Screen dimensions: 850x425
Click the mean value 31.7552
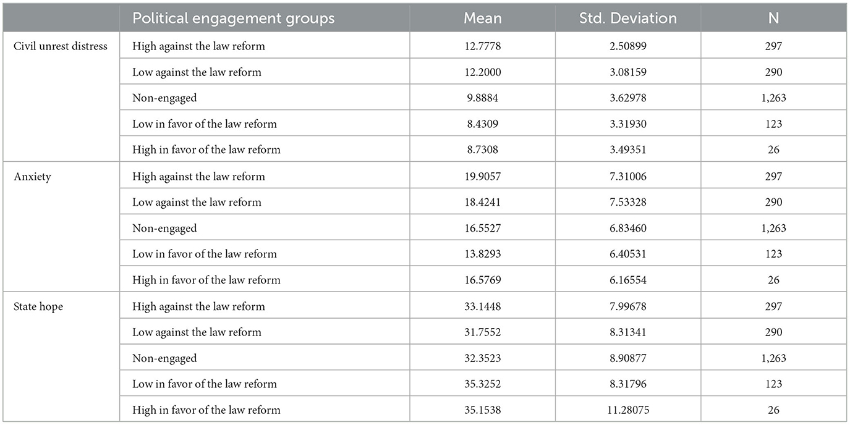pyautogui.click(x=483, y=332)
